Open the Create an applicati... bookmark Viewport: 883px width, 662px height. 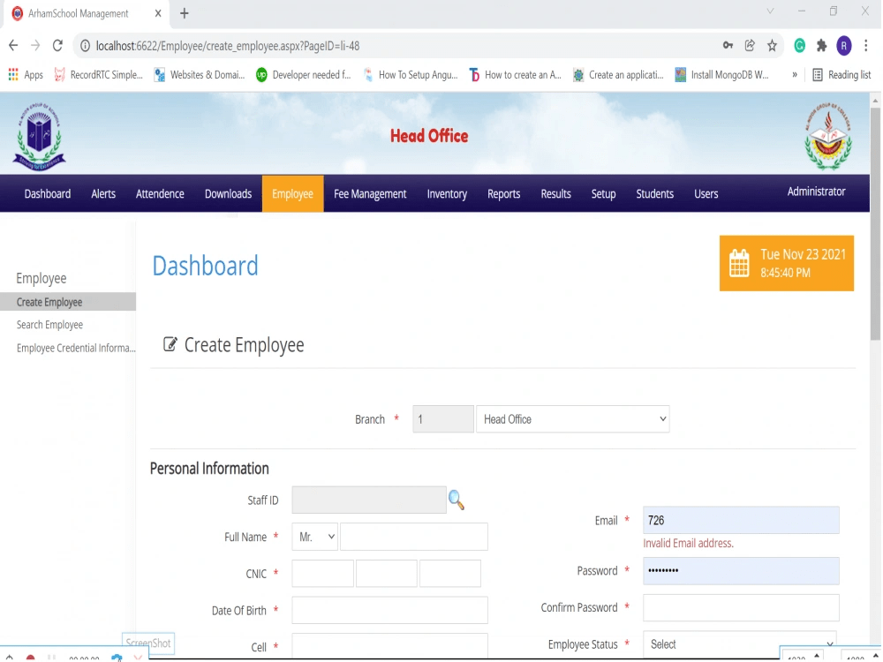coord(618,75)
